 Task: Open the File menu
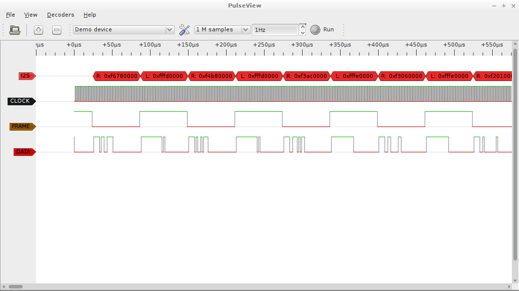point(11,15)
